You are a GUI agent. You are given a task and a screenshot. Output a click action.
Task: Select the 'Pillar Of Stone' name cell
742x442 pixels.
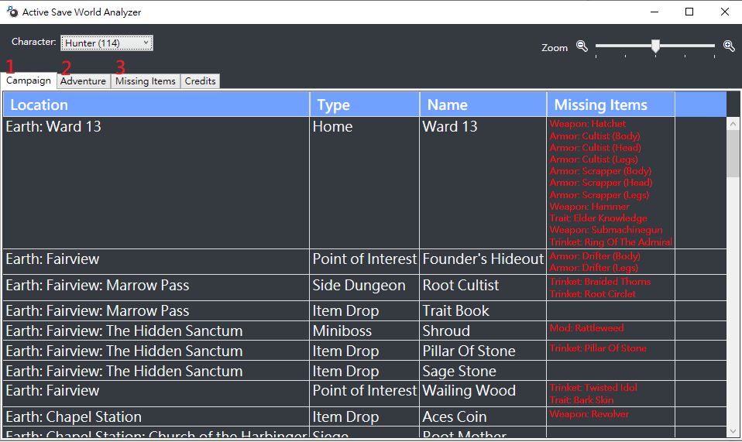483,351
